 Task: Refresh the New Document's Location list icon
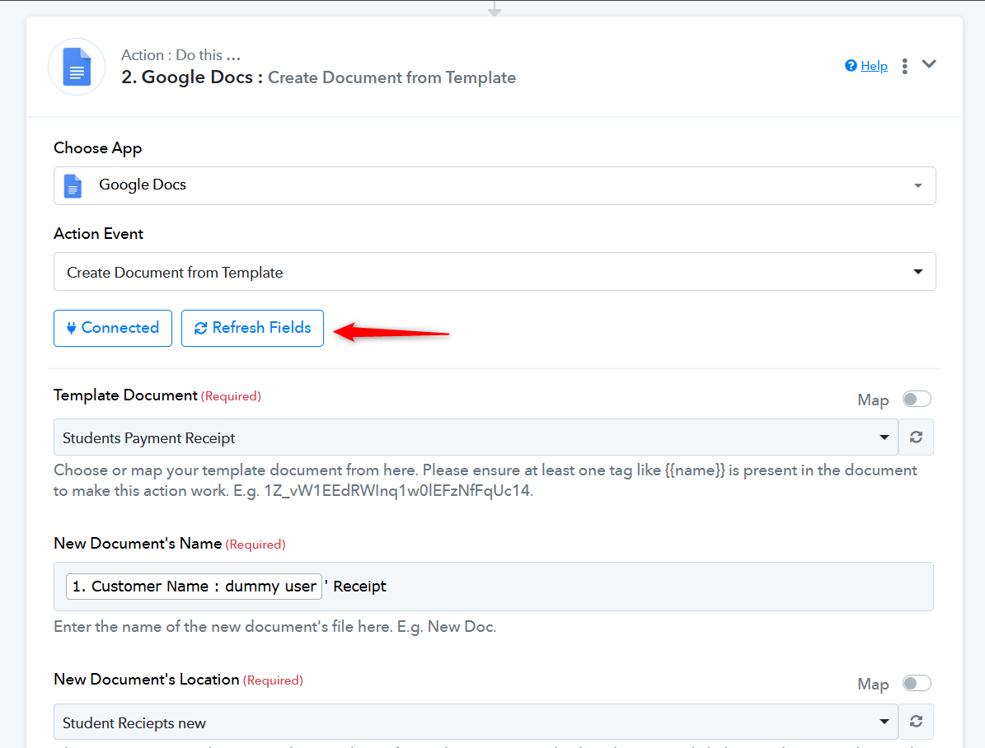(916, 722)
